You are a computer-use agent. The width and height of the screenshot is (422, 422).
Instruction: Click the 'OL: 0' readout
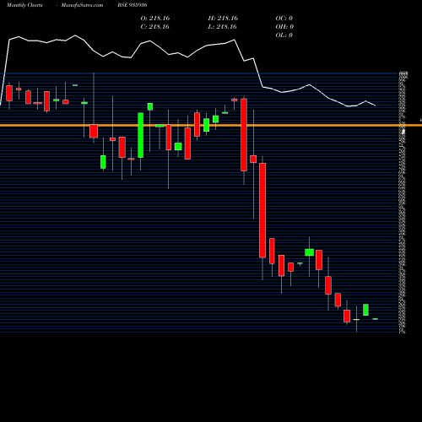point(284,35)
